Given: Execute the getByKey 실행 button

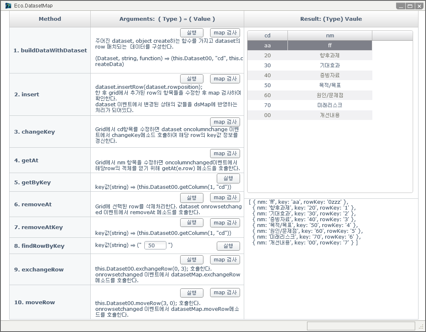Looking at the screenshot, I should point(228,178).
